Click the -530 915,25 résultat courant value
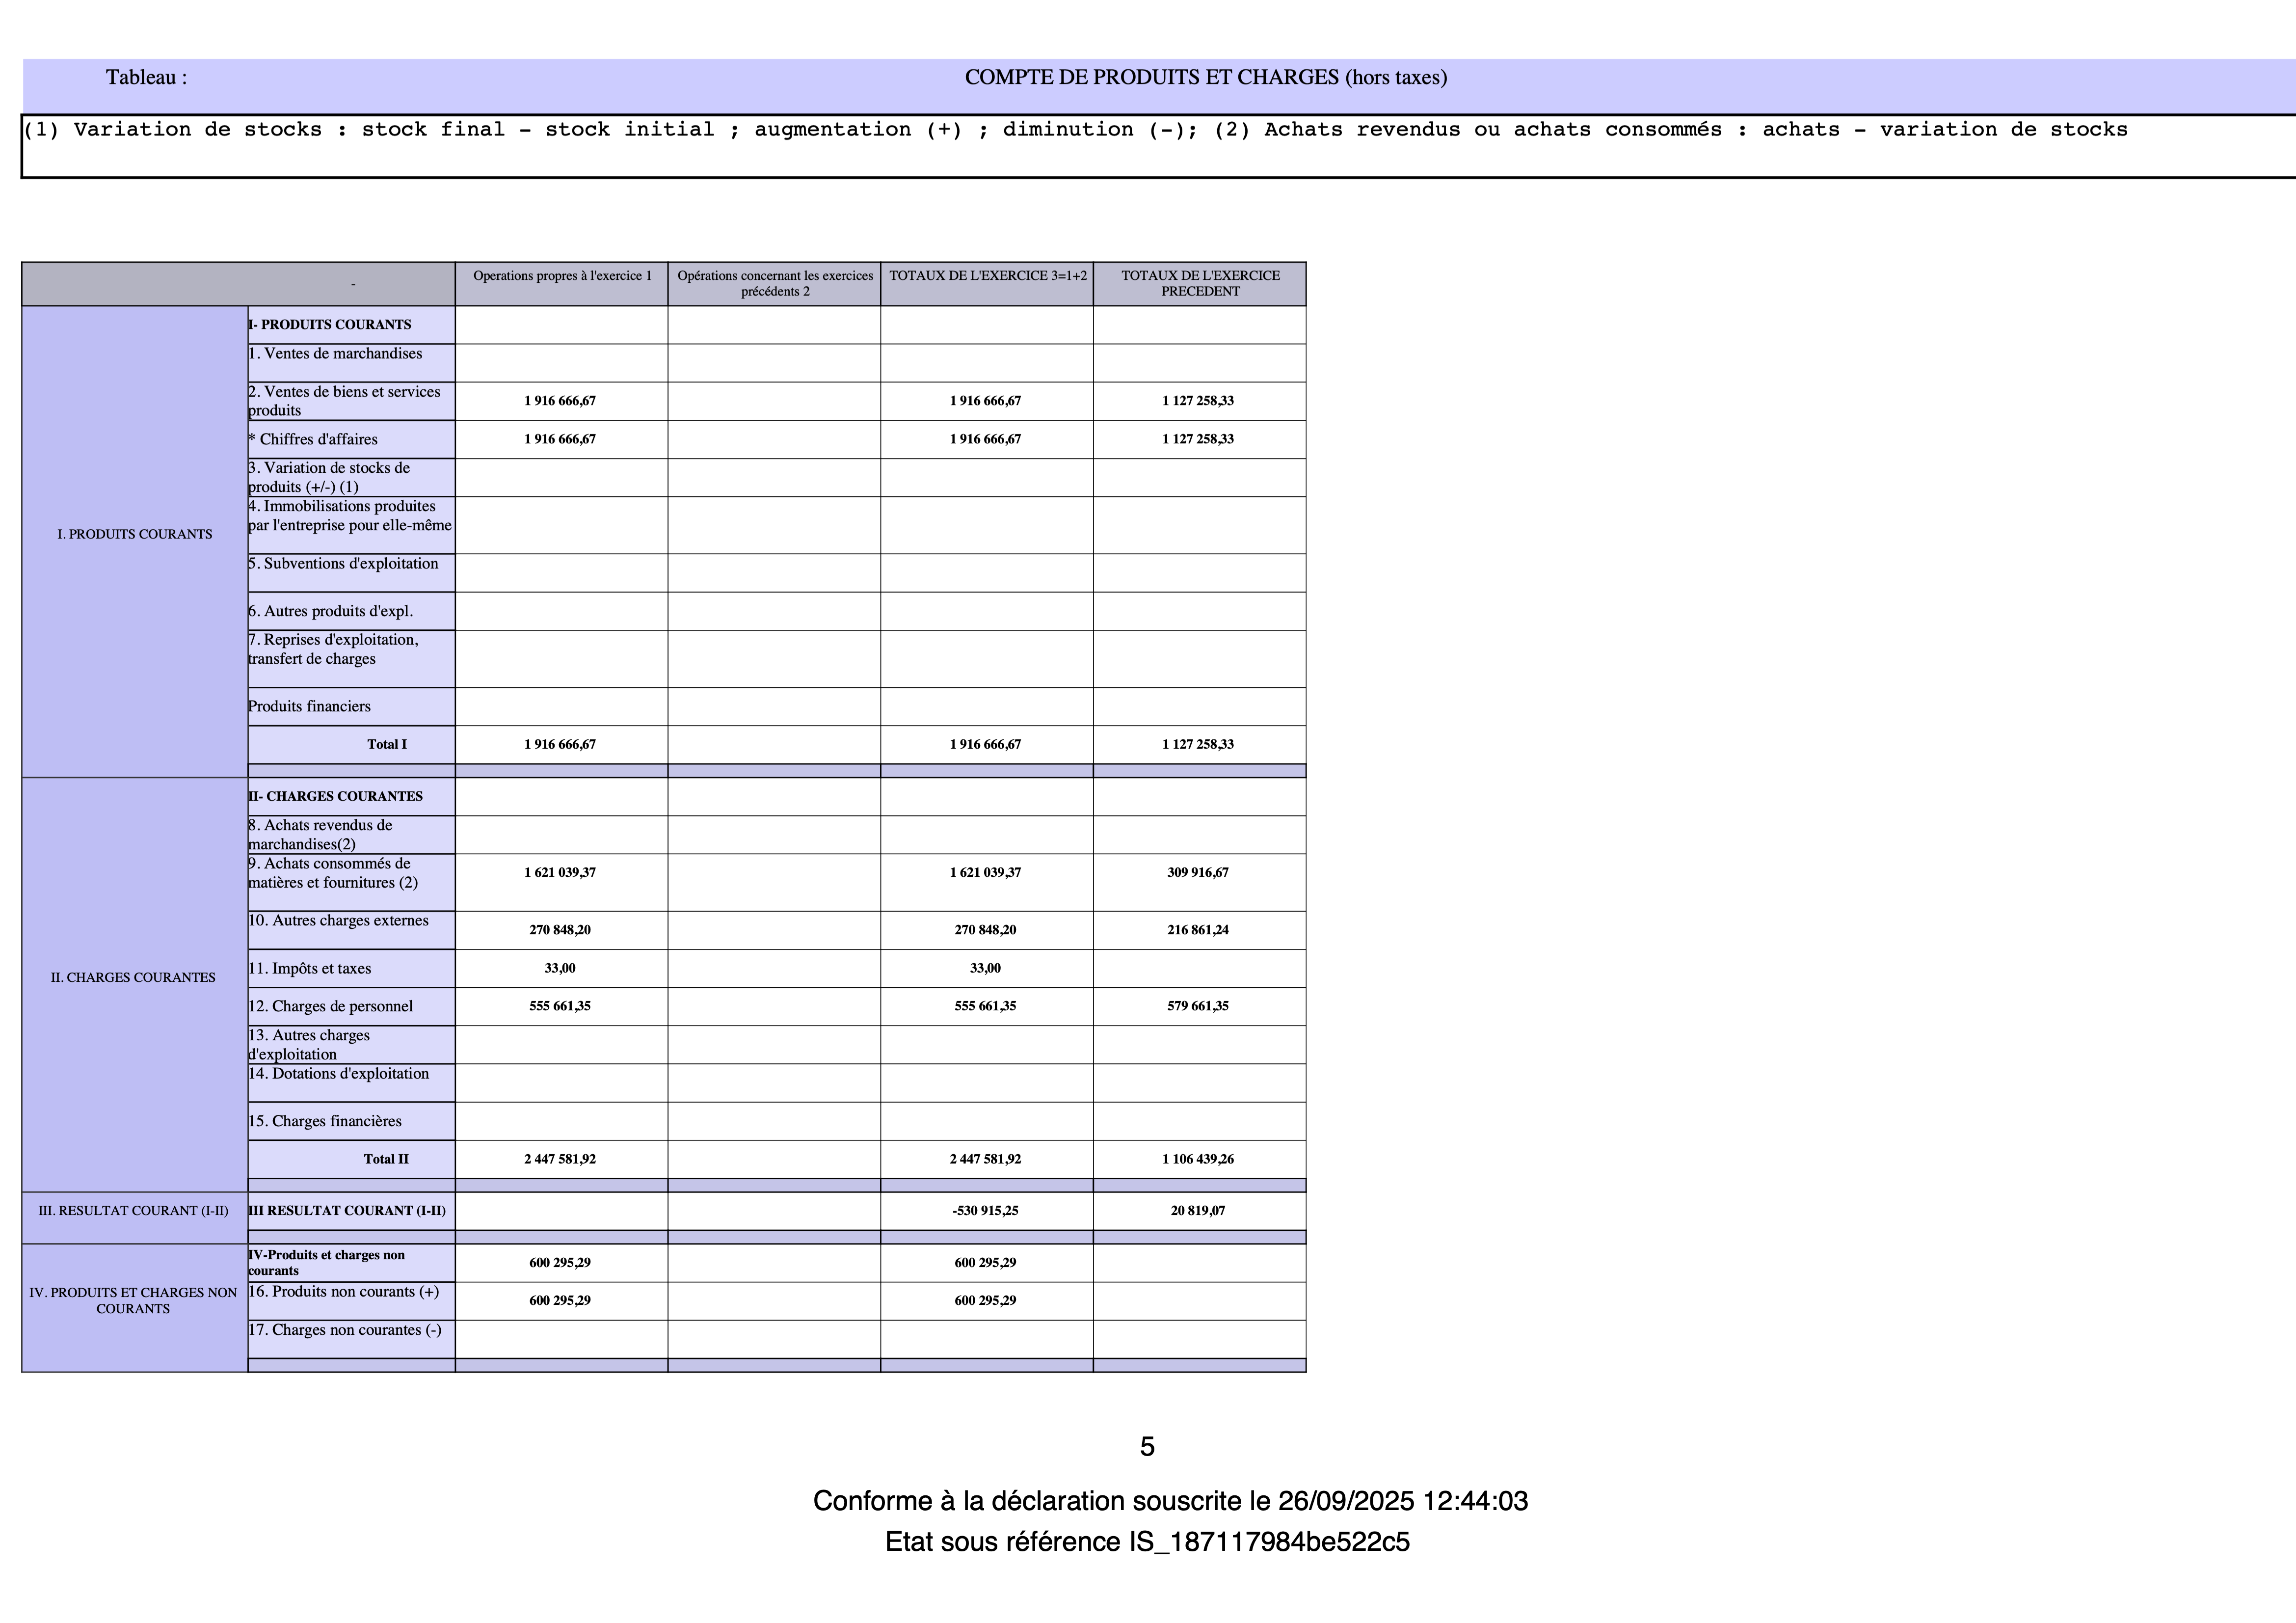This screenshot has width=2296, height=1623. pyautogui.click(x=986, y=1211)
